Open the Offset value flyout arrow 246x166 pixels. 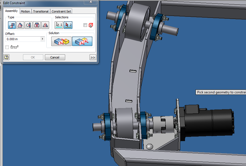(x=43, y=39)
